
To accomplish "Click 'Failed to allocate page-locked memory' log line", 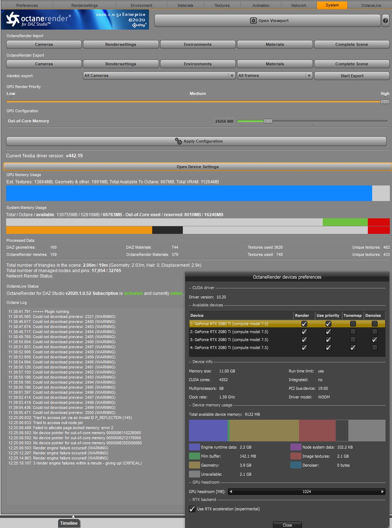I will (61, 428).
